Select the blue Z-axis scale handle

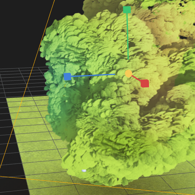click(67, 76)
